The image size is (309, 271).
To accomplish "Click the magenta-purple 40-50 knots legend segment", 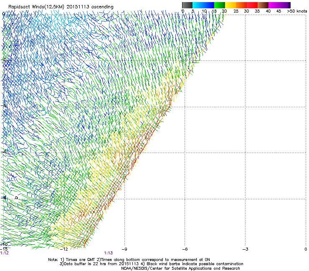I will 279,5.
